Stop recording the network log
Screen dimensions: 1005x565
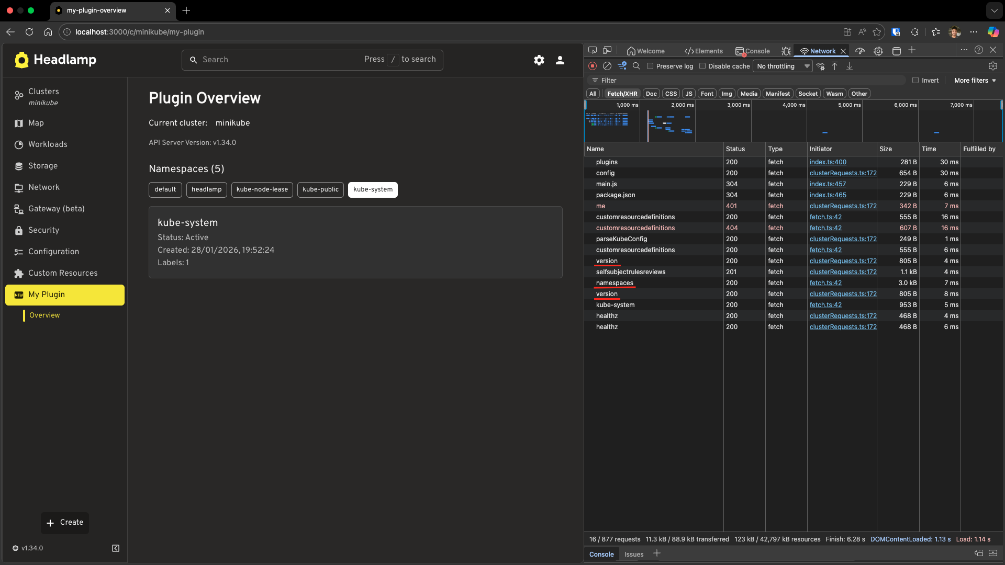[593, 66]
